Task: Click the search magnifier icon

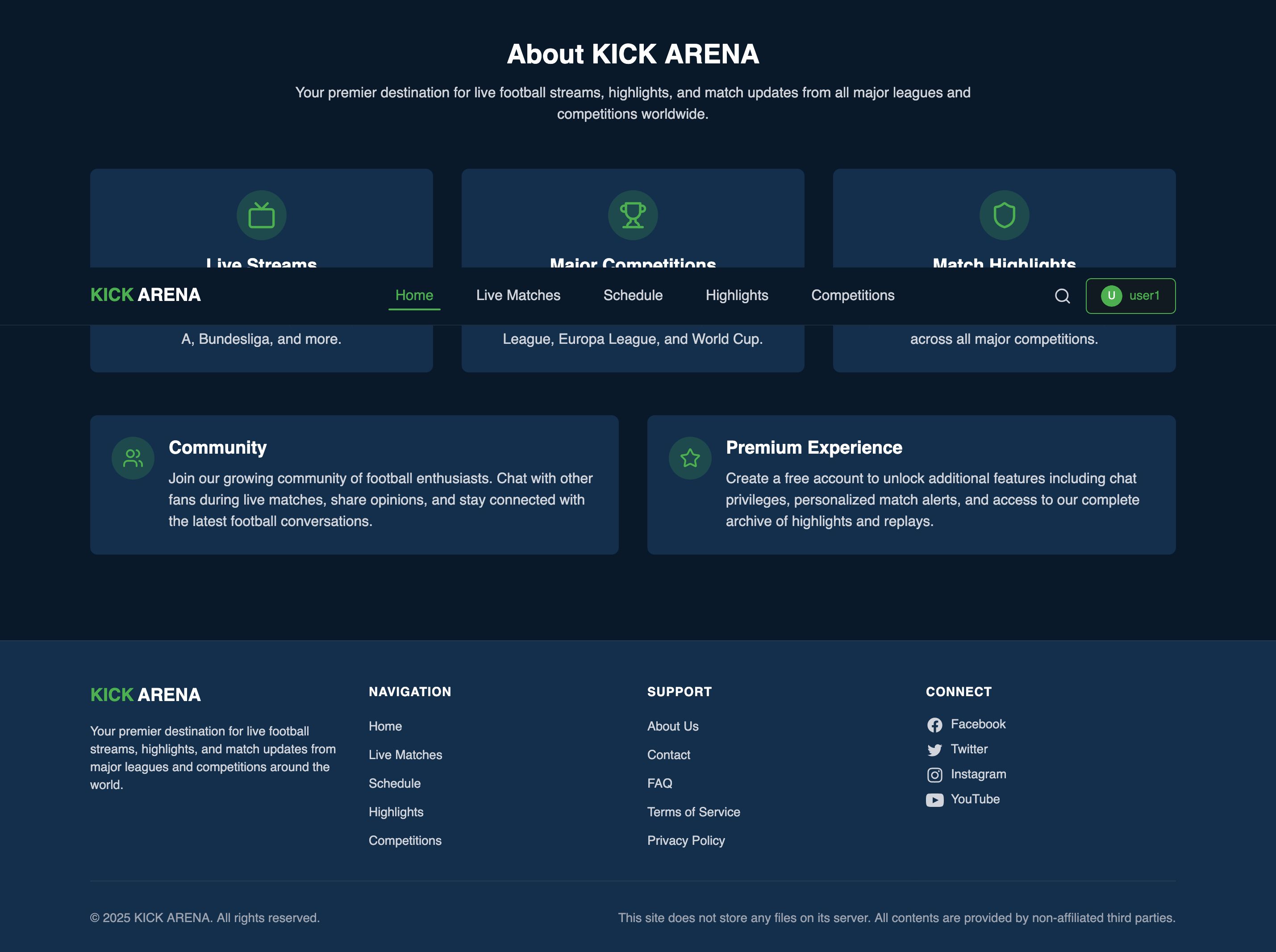Action: click(1062, 296)
